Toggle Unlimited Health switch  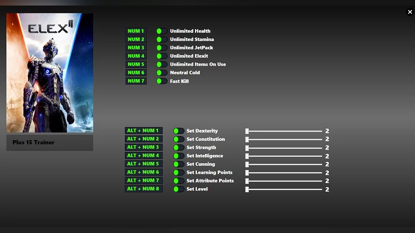click(162, 31)
